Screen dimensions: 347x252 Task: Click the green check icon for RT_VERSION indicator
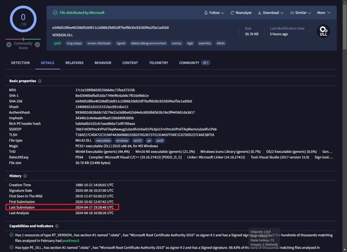[12, 235]
